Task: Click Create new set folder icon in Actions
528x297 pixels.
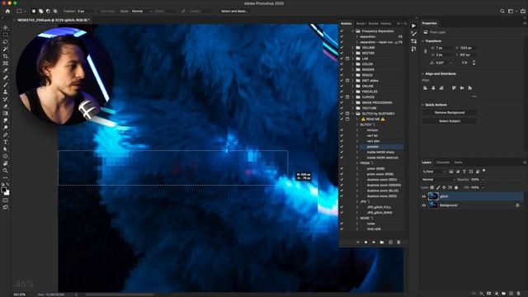Action: pyautogui.click(x=382, y=242)
